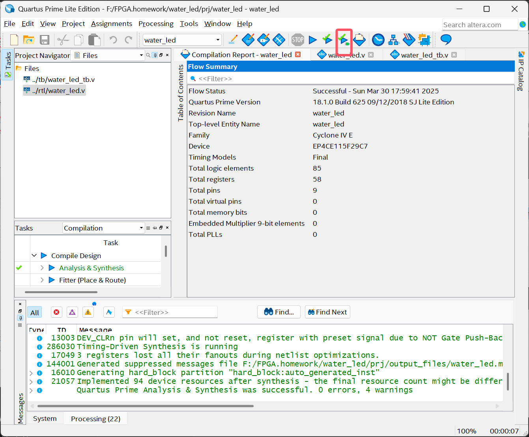The height and width of the screenshot is (437, 529).
Task: Open the File menu
Action: tap(9, 24)
